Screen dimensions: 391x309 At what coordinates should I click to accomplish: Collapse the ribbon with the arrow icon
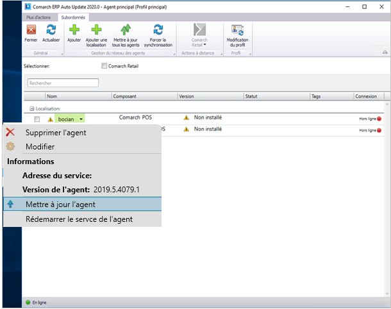click(x=385, y=53)
